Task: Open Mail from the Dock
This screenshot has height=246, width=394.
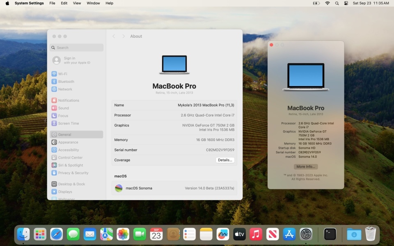Action: click(90, 235)
